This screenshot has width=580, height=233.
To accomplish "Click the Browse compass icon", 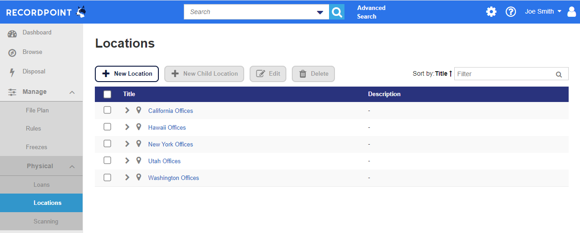I will click(12, 53).
